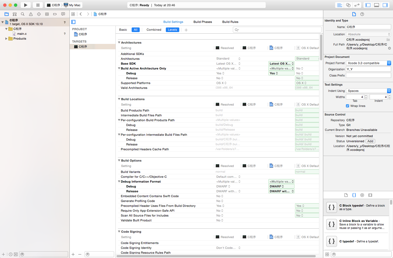393x258 pixels.
Task: Stop the running scheme
Action: tap(38, 5)
